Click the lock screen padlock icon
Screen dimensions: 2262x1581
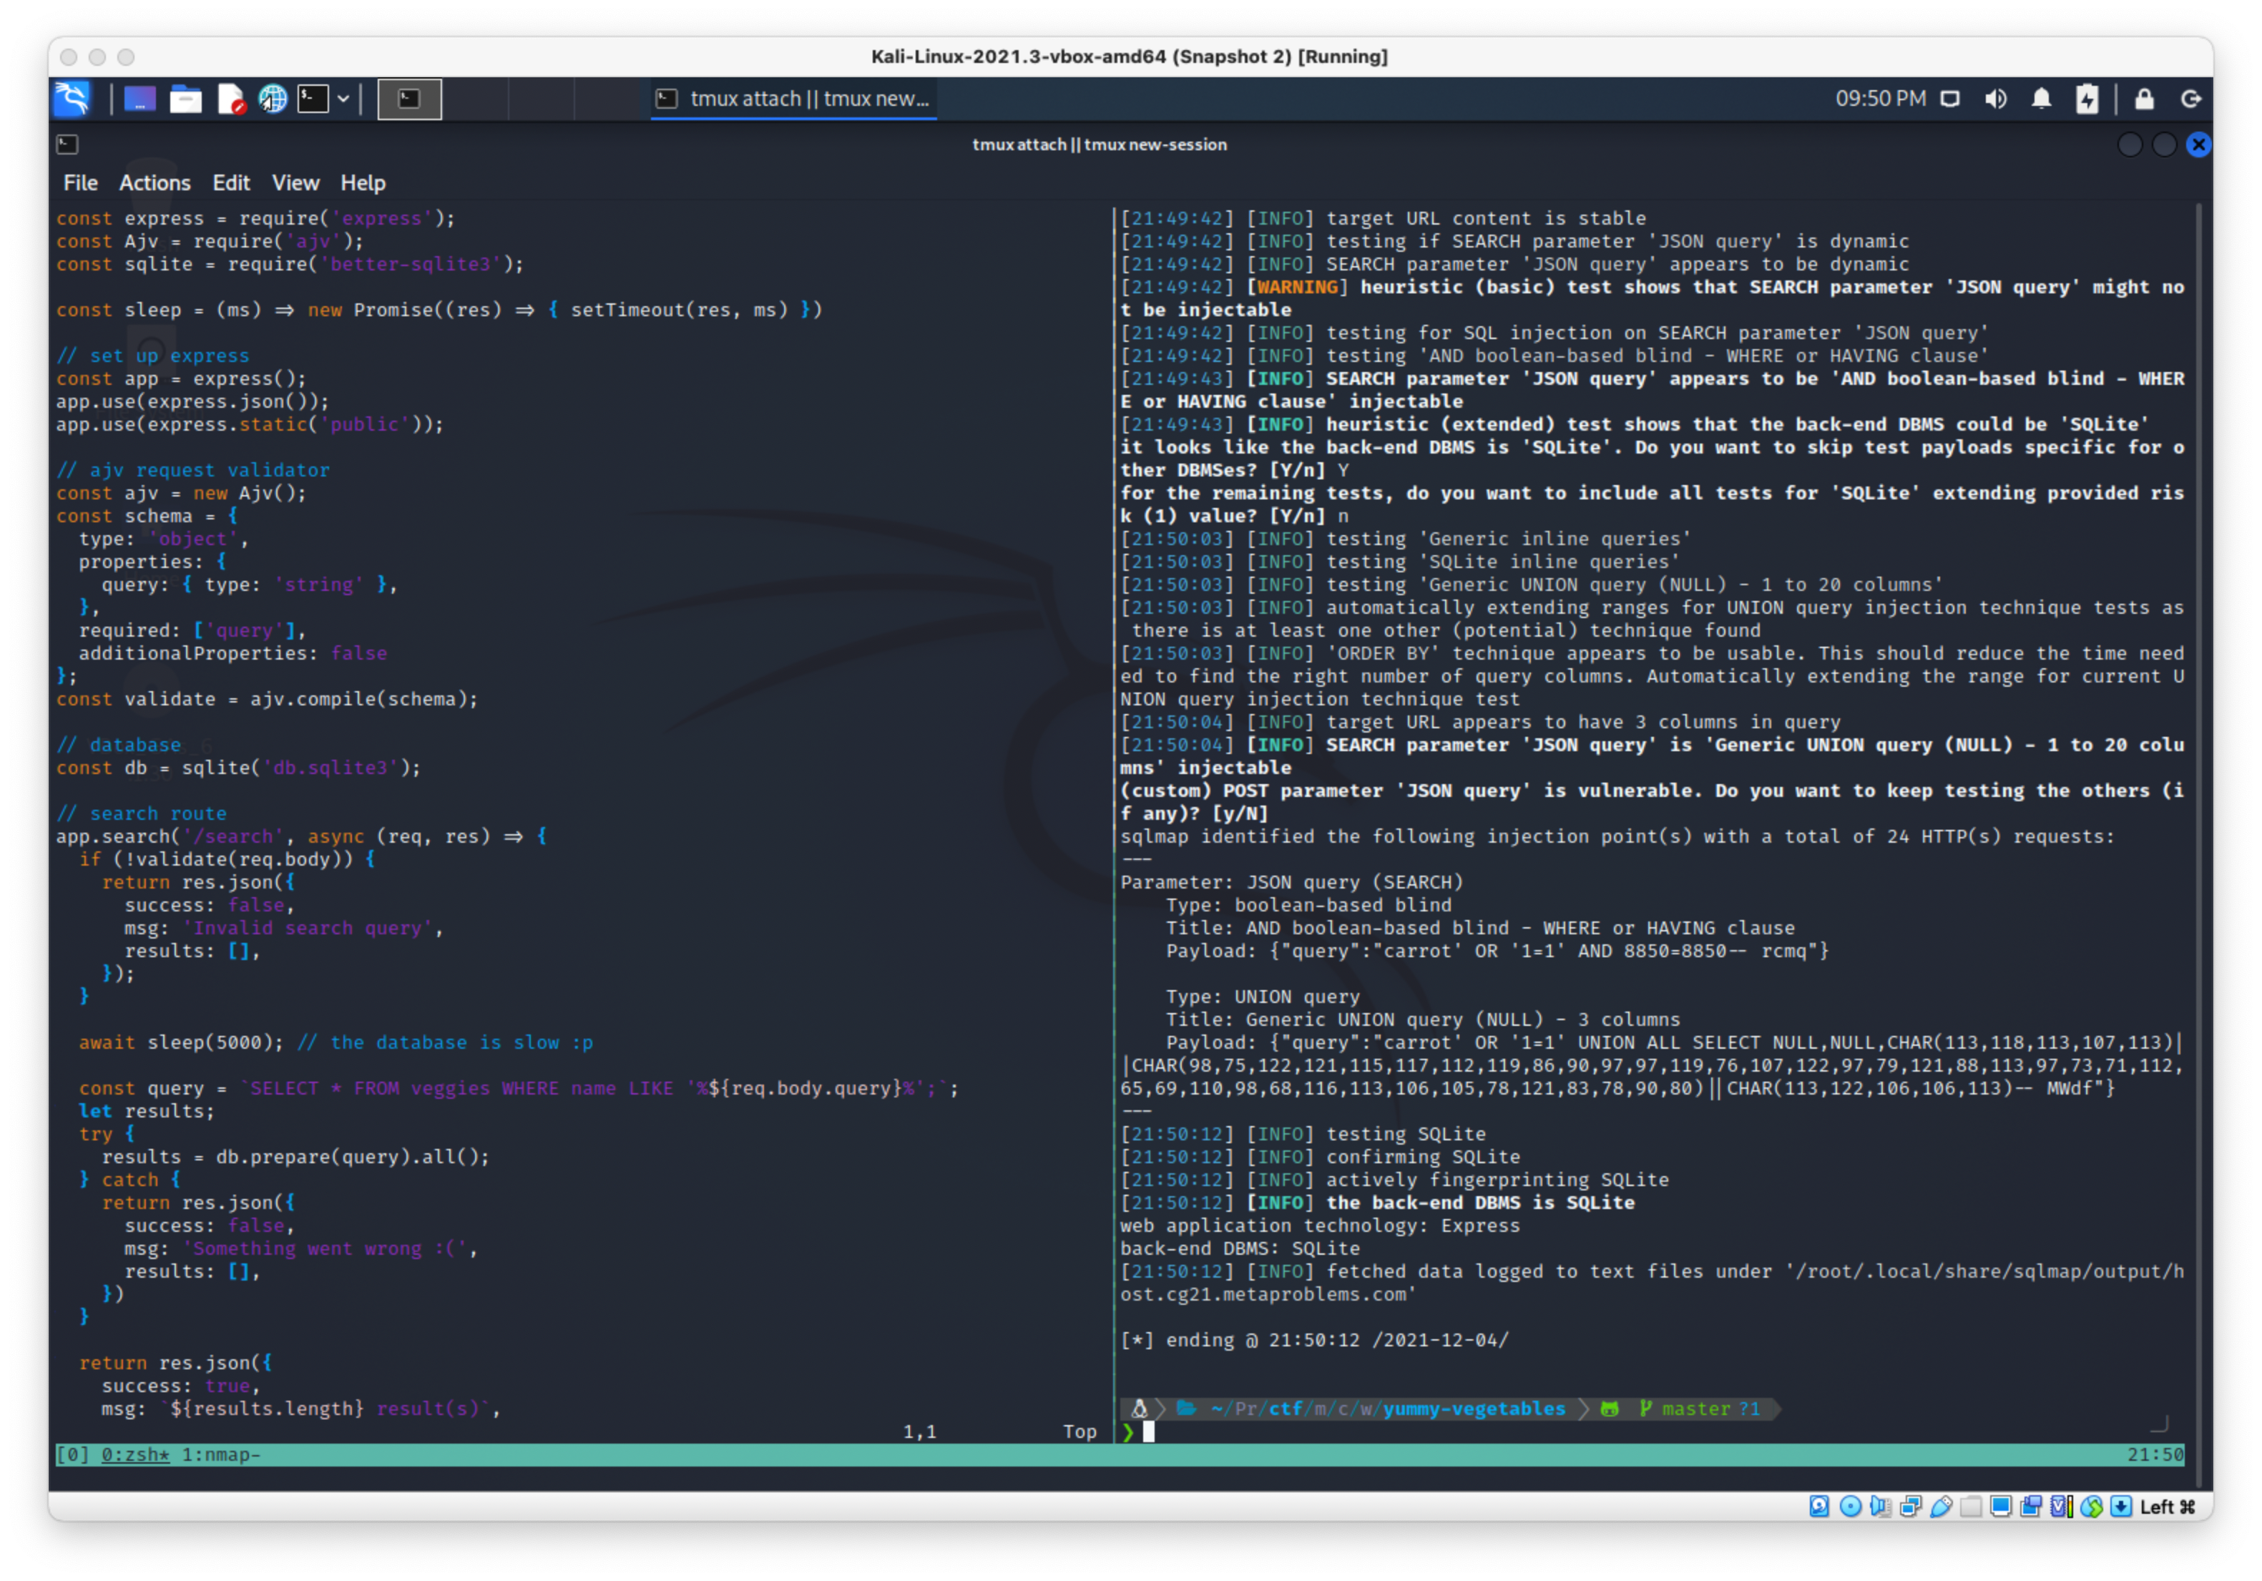pos(2145,99)
